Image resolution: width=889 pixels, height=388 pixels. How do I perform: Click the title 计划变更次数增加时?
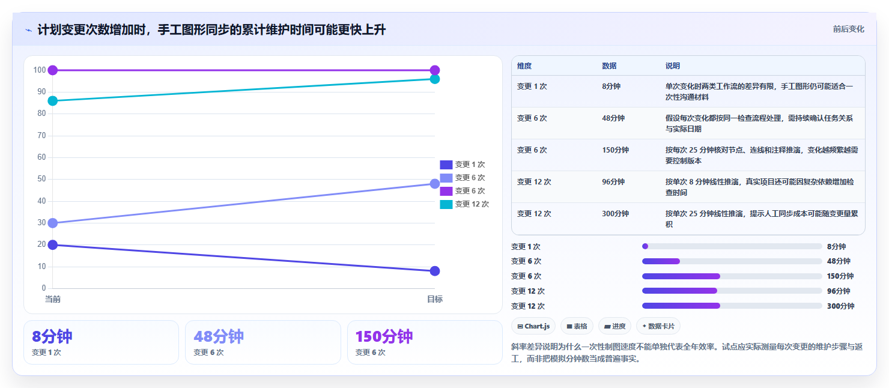click(x=211, y=29)
